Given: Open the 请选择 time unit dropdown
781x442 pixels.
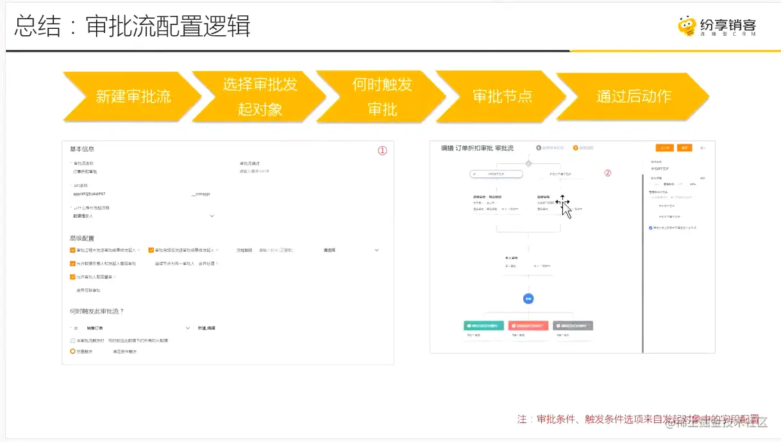Looking at the screenshot, I should (x=351, y=250).
